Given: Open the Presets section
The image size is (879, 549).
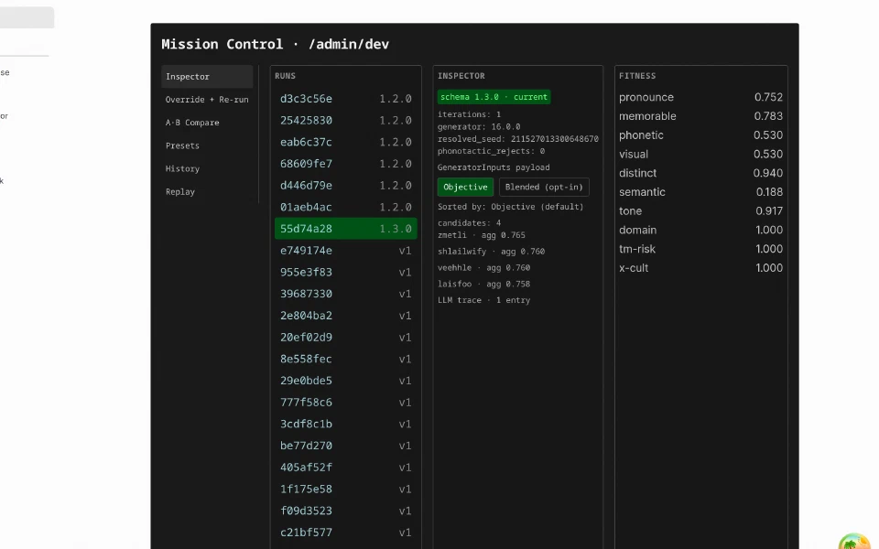Looking at the screenshot, I should click(x=207, y=145).
